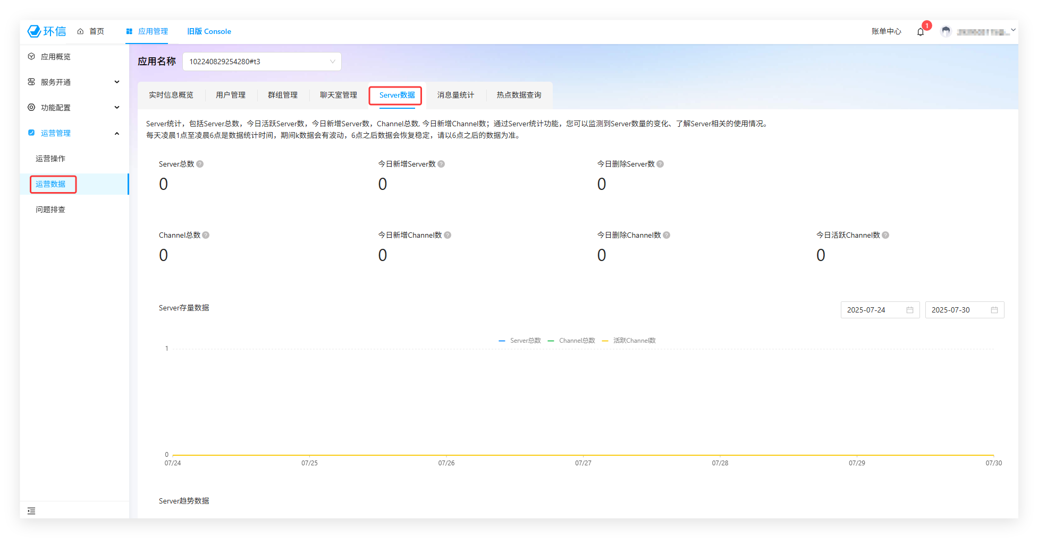This screenshot has width=1038, height=538.
Task: Expand the 服务开通 sidebar menu
Action: 73,82
